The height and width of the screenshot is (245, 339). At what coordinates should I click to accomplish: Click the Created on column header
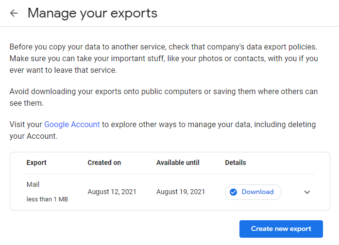click(x=104, y=163)
